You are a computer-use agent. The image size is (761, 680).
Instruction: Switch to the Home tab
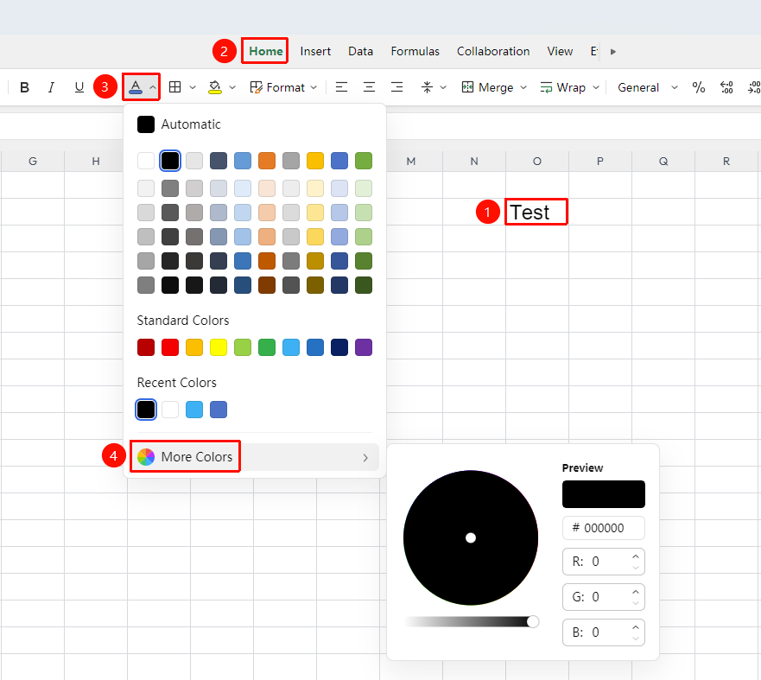tap(265, 51)
